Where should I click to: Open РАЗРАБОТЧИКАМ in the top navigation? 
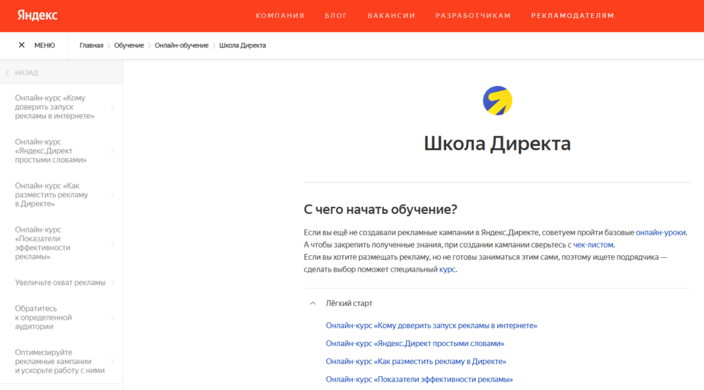(x=473, y=16)
